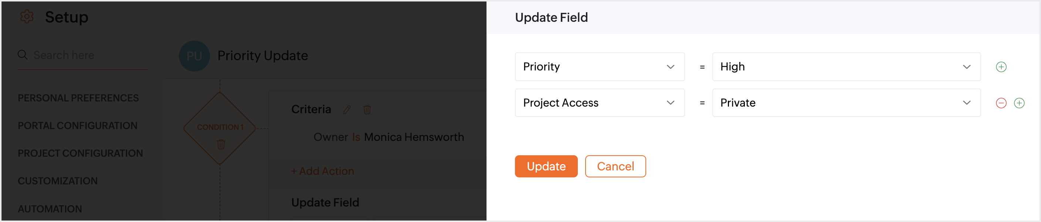Open the Priority field dropdown
This screenshot has width=1041, height=222.
pos(599,67)
